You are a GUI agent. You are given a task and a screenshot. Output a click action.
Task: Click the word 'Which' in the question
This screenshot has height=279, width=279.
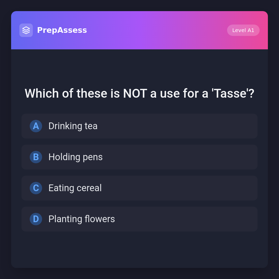(x=42, y=94)
